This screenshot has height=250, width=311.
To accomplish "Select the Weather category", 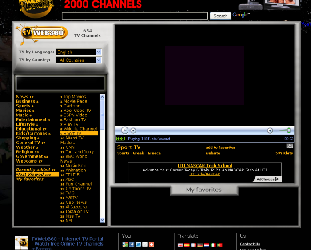I will (27, 147).
